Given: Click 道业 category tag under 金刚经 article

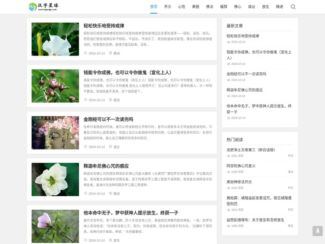Looking at the screenshot, I should pyautogui.click(x=116, y=147).
